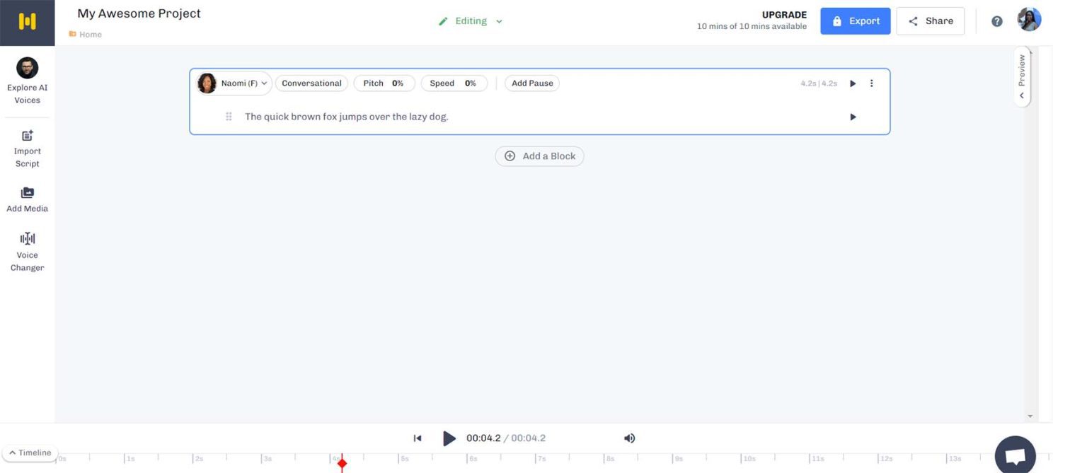Expand the Preview side panel
The image size is (1087, 473).
1021,76
